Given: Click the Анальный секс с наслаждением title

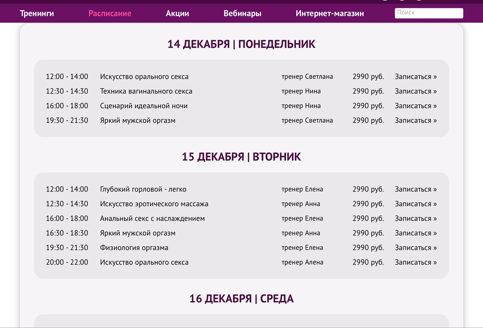Looking at the screenshot, I should tap(152, 219).
